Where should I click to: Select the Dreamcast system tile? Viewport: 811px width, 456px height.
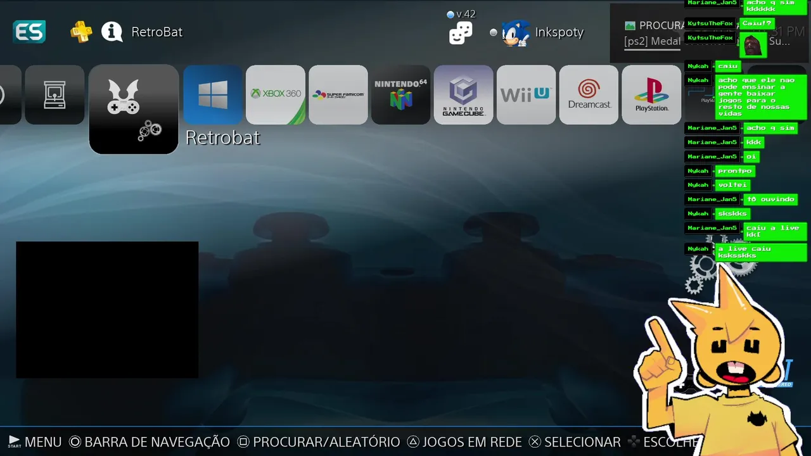click(589, 95)
